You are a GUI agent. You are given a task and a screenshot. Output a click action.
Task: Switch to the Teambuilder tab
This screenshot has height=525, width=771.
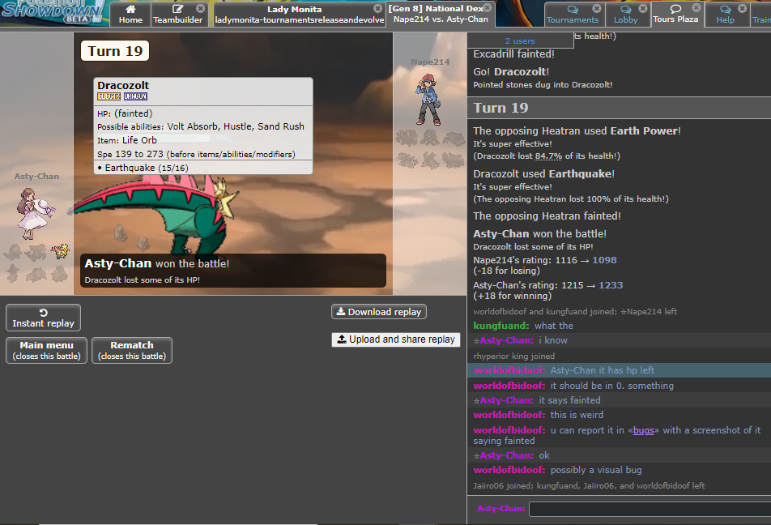click(178, 15)
